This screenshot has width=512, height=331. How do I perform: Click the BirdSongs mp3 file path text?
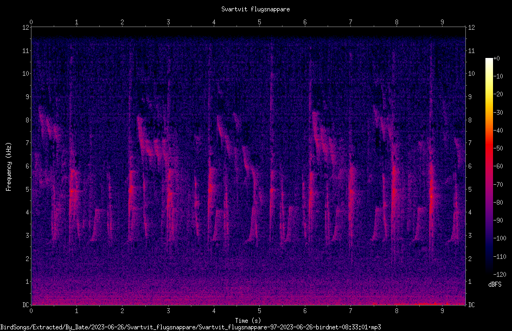click(191, 327)
